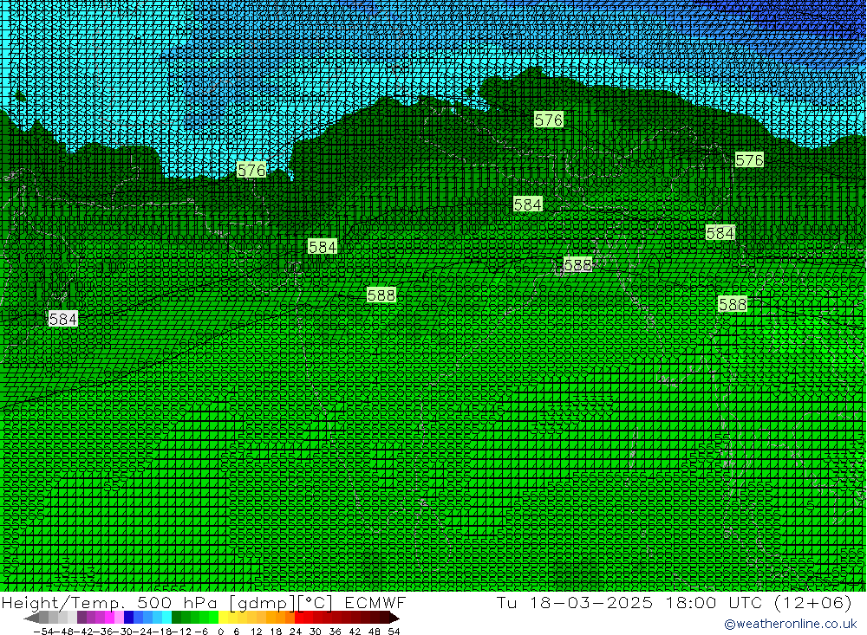Click the dark right arrow tip of the color scale

tap(394, 618)
